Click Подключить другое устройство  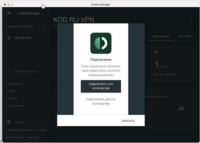101,101
